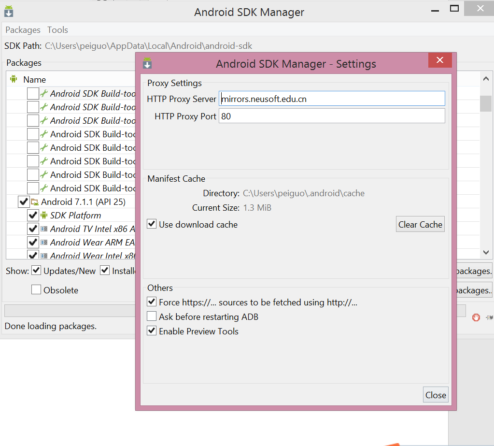
Task: Uncheck Android Wear ARM EABI system image
Action: [x=33, y=243]
